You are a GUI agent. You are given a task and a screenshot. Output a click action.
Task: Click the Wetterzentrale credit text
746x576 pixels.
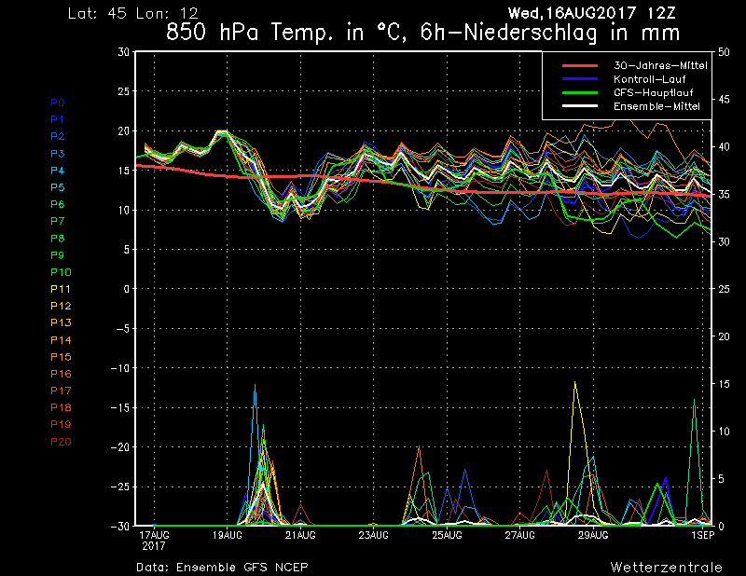[x=666, y=567]
